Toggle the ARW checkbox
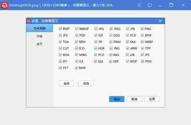This screenshot has width=191, height=125. click(x=128, y=48)
